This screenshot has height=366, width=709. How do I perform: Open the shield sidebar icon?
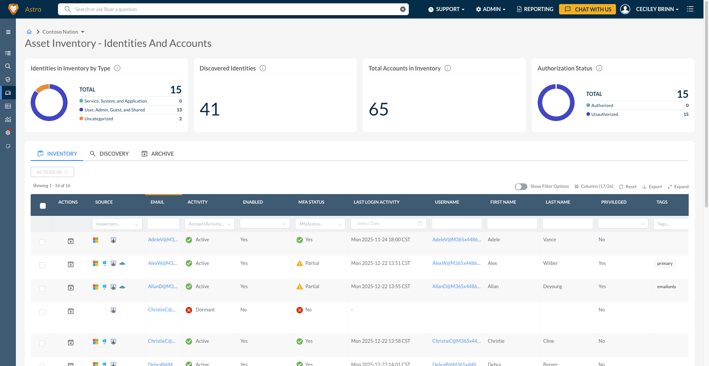point(8,80)
